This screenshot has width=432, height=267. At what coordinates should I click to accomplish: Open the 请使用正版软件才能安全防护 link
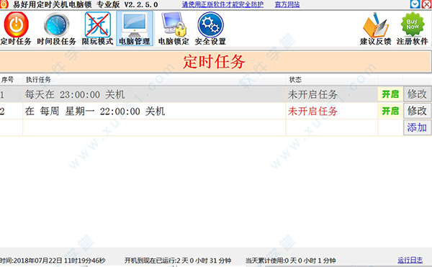pos(222,4)
